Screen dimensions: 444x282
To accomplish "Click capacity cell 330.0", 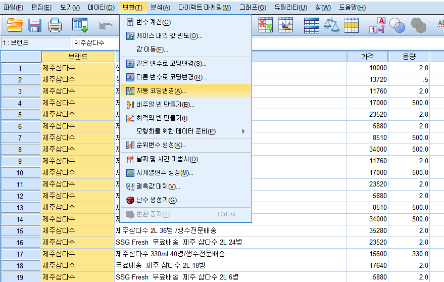I will [409, 254].
